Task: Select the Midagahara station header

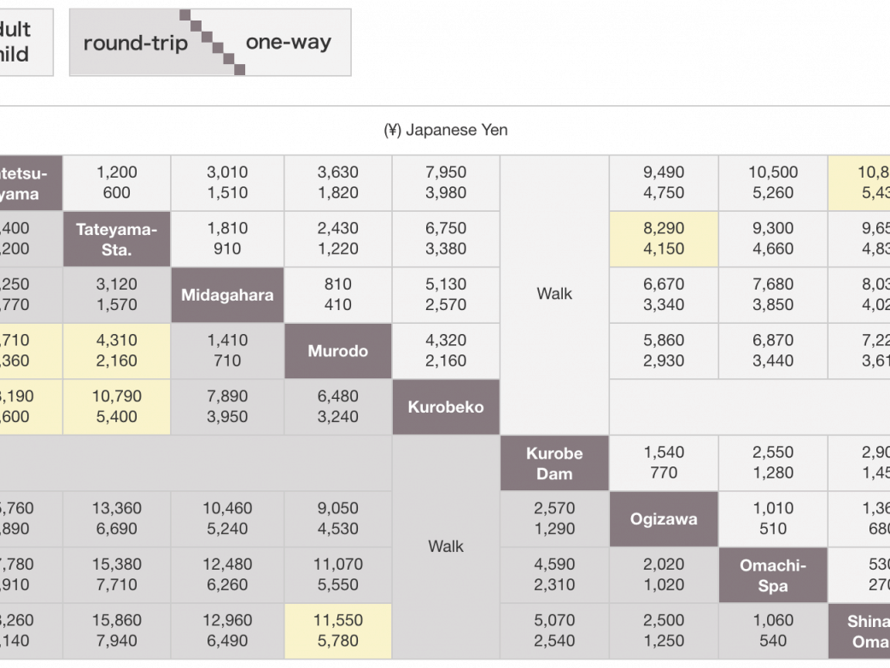Action: click(x=227, y=296)
